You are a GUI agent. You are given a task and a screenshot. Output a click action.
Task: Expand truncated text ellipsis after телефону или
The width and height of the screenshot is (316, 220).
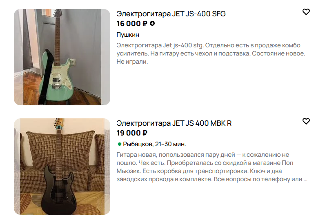point(305,179)
